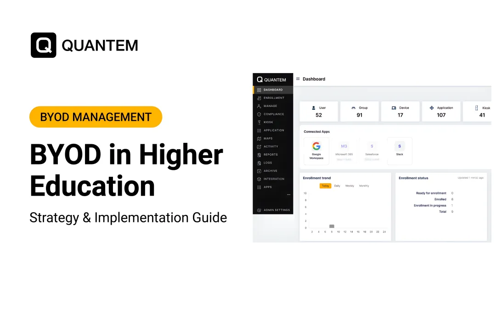Click the Enrollment status heading

[413, 178]
